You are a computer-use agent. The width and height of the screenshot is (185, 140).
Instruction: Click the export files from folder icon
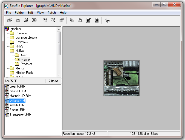tap(53, 20)
